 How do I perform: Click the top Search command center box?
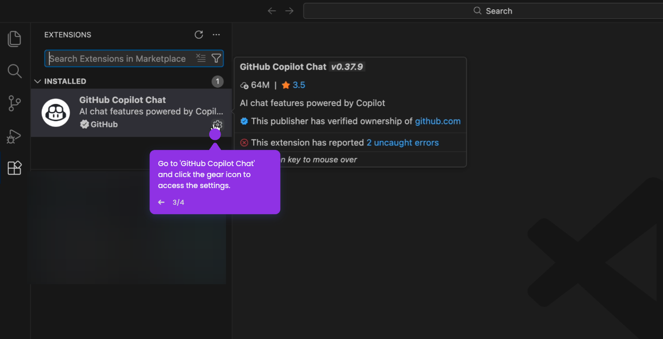click(483, 11)
